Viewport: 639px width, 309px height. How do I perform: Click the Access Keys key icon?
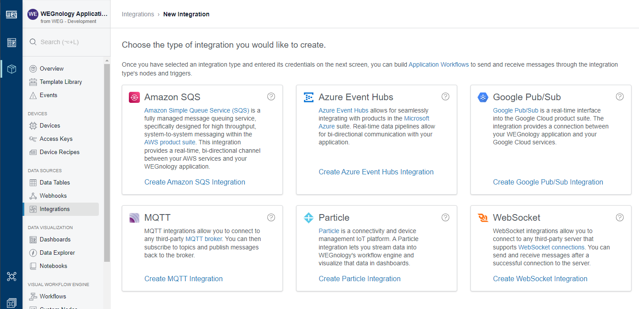tap(33, 139)
